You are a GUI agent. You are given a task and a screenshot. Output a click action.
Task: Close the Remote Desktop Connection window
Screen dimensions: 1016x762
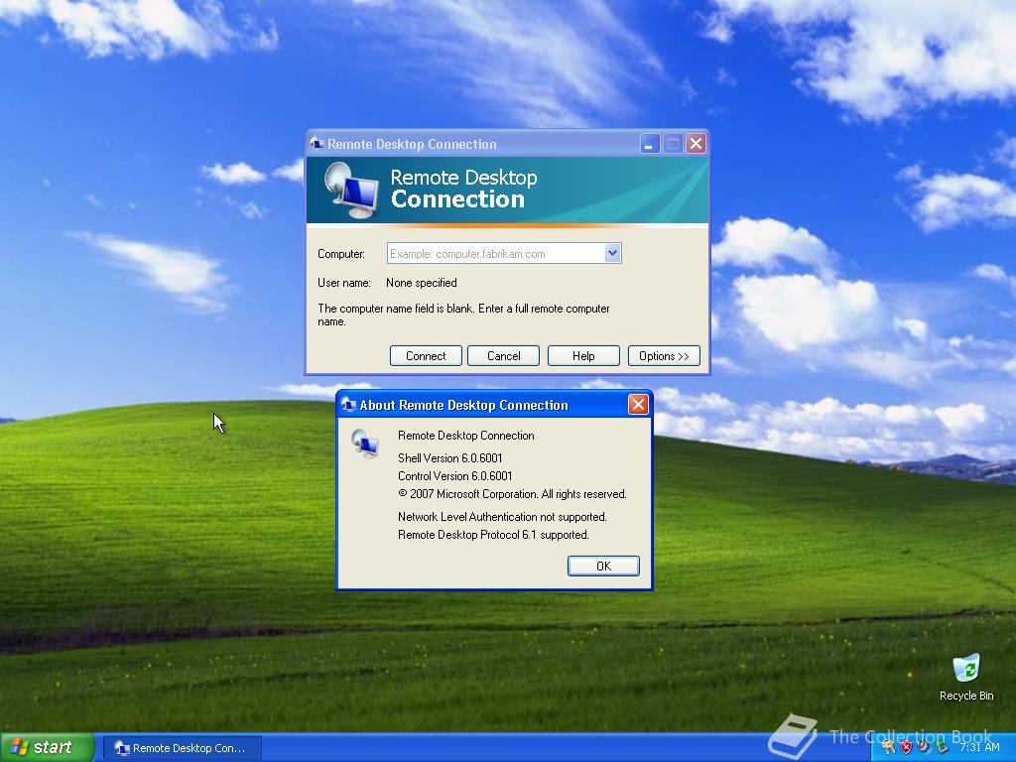click(x=696, y=143)
